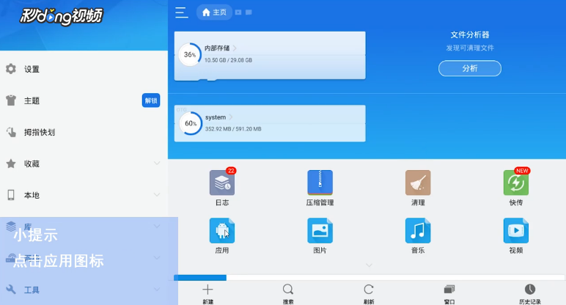Screen dimensions: 566x305
Task: Click the shirt icon next to 主题
Action: (x=11, y=100)
